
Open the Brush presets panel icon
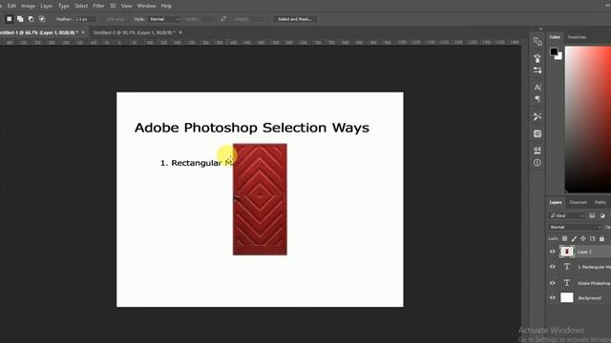click(537, 58)
